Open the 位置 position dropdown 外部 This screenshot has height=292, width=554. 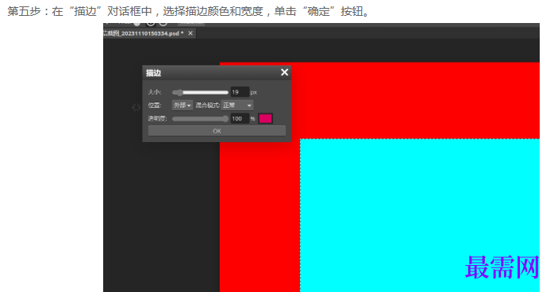pos(183,106)
